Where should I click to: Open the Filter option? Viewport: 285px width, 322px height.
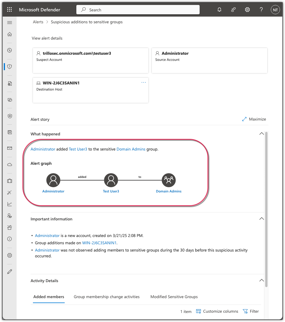tap(251, 312)
